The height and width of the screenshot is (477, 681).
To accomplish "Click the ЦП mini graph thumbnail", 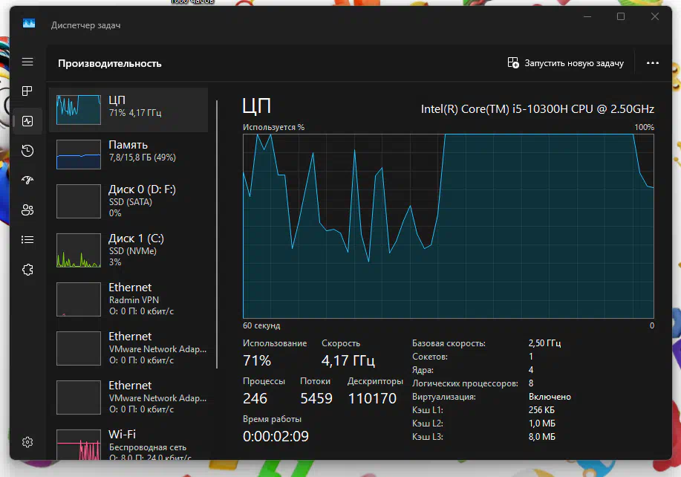I will pyautogui.click(x=79, y=109).
